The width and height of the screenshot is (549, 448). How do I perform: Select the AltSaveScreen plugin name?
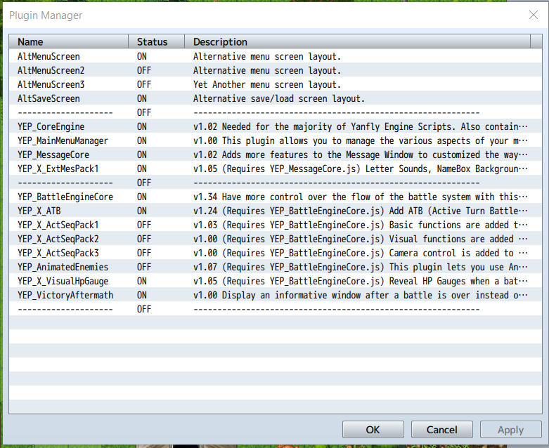49,98
